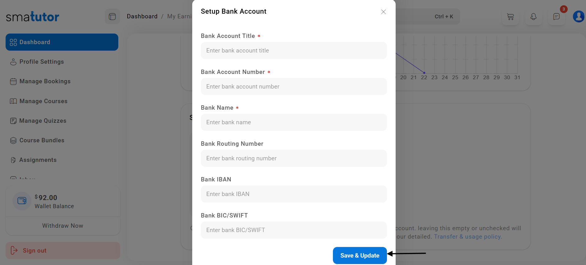
Task: Open Manage Courses menu item
Action: coord(43,101)
